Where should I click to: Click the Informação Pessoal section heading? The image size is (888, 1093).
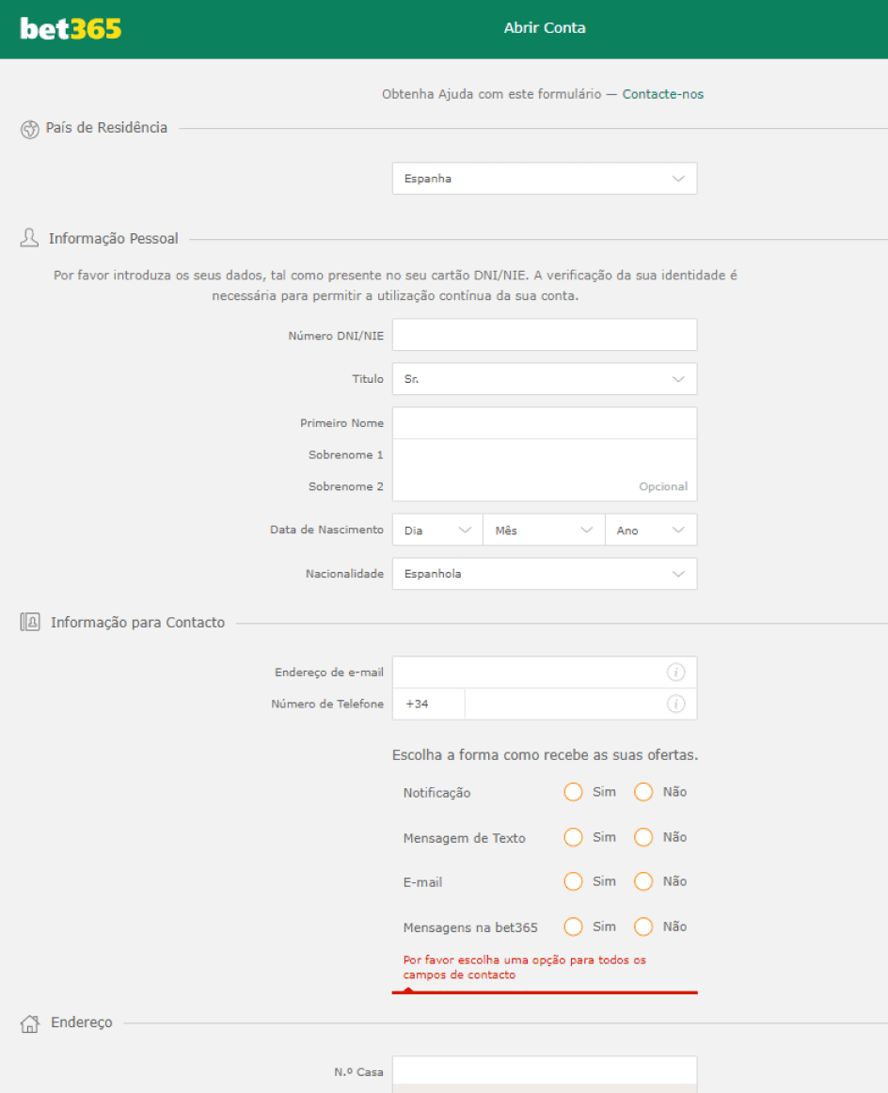[x=114, y=238]
